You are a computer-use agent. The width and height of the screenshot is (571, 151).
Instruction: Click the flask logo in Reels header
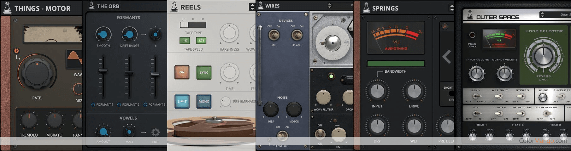click(174, 7)
